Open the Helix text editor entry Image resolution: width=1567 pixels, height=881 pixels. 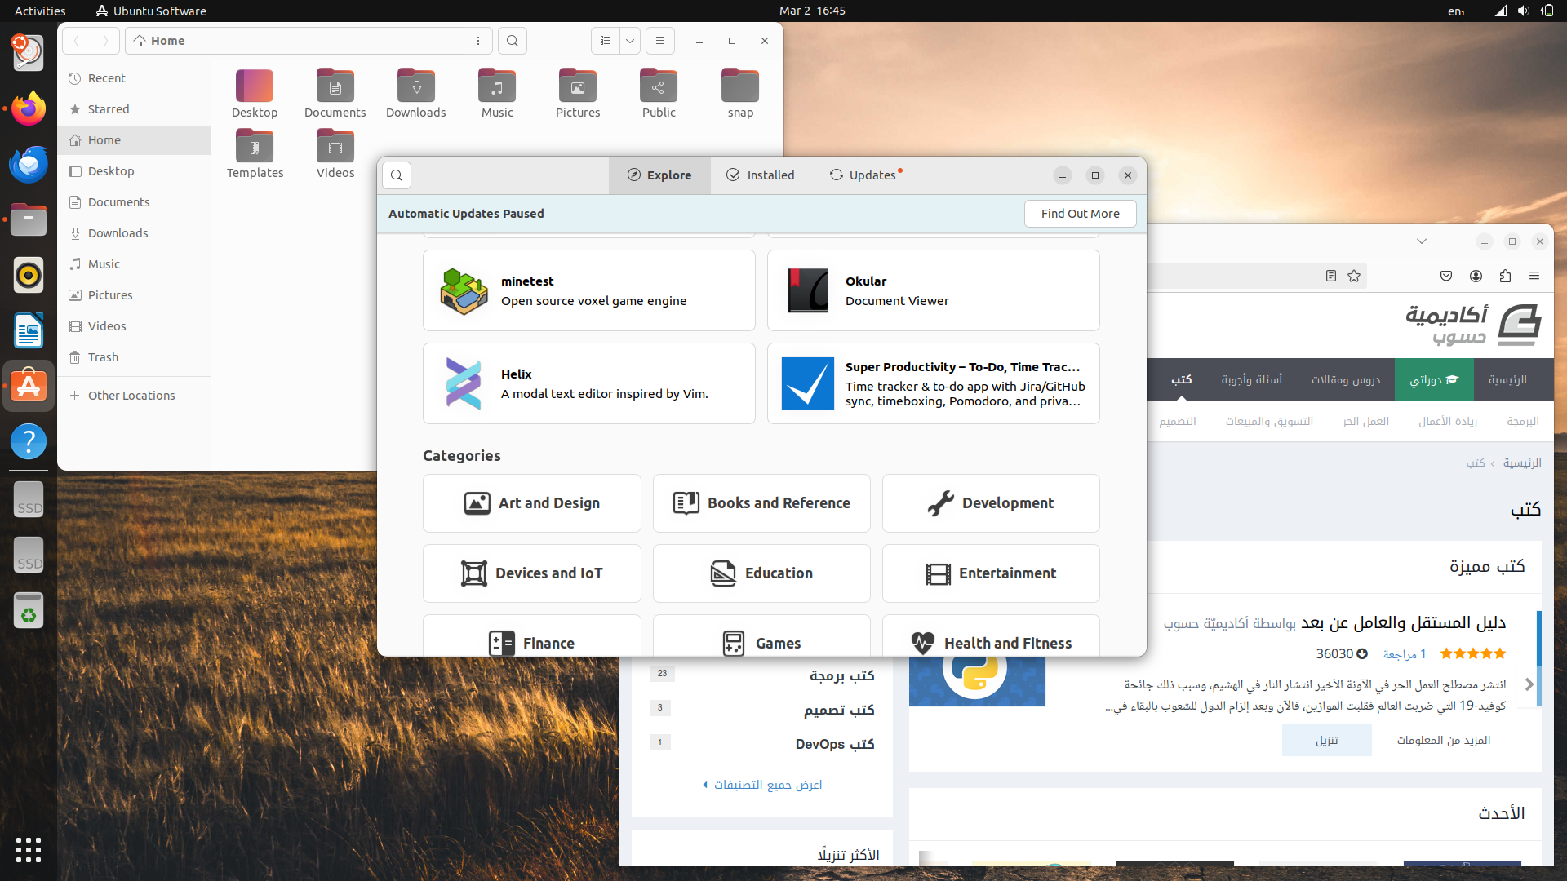(x=588, y=384)
